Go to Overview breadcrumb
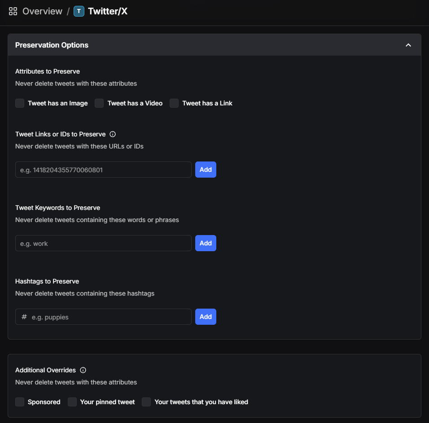Screen dimensions: 429x423 [x=43, y=11]
